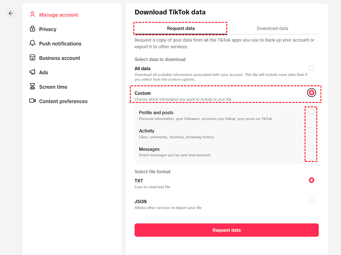Viewport: 341px width, 255px height.
Task: Click the Privacy lock icon
Action: pos(32,29)
